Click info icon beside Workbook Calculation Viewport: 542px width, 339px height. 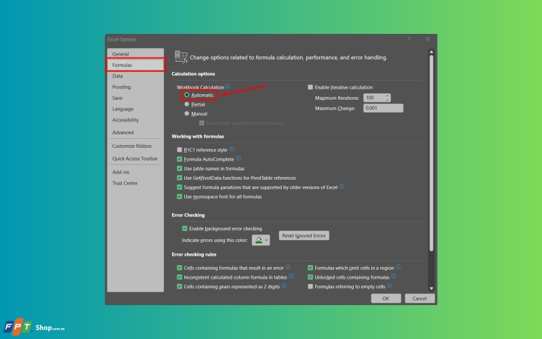(228, 87)
